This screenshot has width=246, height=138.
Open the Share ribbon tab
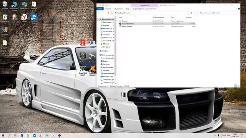pyautogui.click(x=118, y=9)
